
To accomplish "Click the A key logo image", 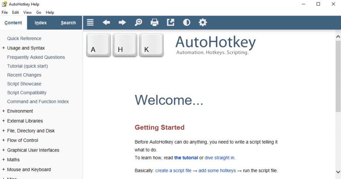I will [x=99, y=45].
